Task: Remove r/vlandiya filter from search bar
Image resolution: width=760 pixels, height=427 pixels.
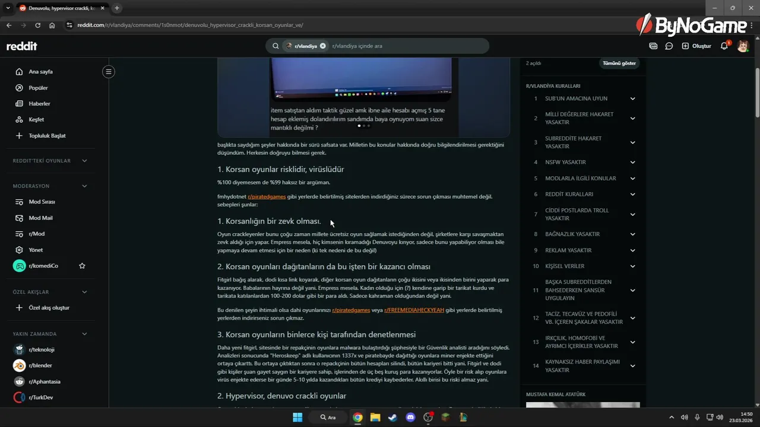Action: coord(323,46)
